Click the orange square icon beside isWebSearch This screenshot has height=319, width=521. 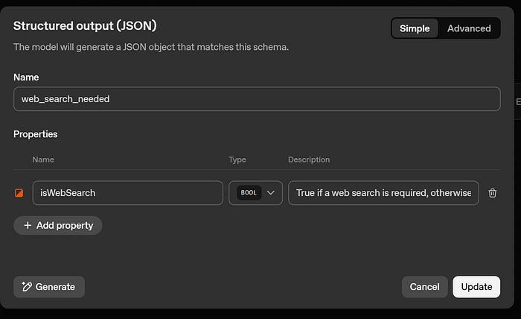point(19,193)
